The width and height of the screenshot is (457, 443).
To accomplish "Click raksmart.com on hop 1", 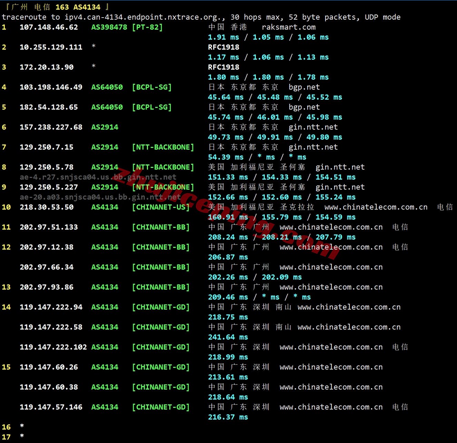I will pyautogui.click(x=289, y=27).
